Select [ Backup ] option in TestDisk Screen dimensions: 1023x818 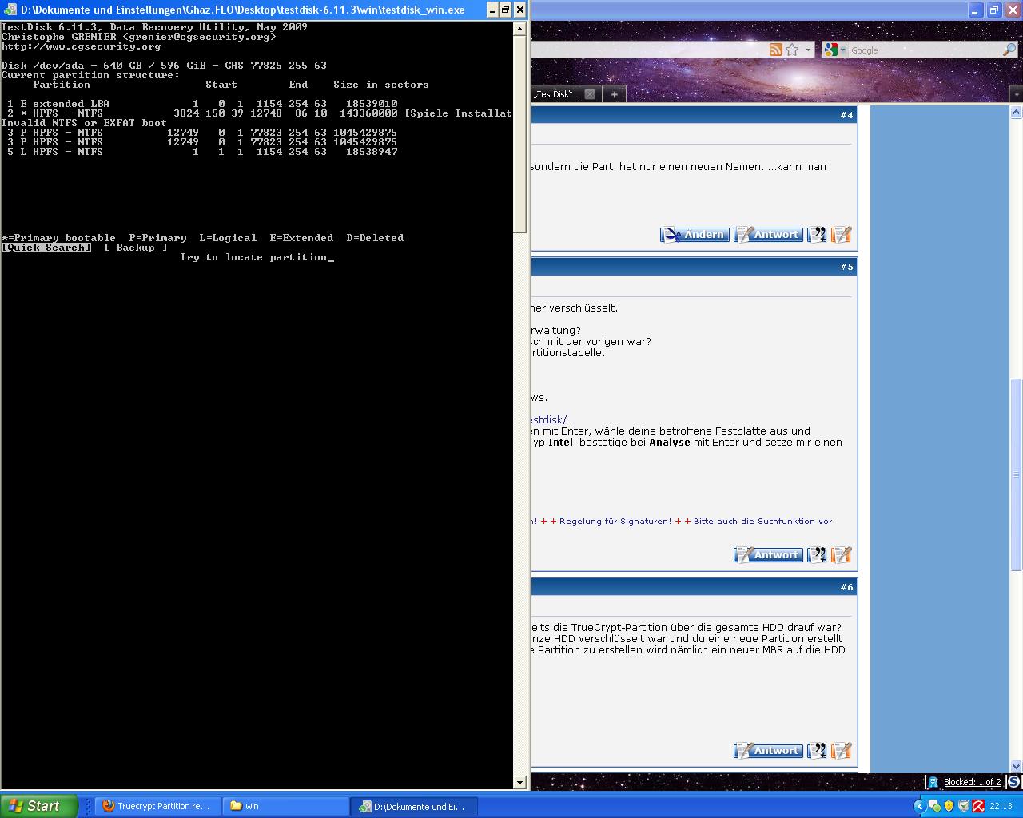coord(136,248)
